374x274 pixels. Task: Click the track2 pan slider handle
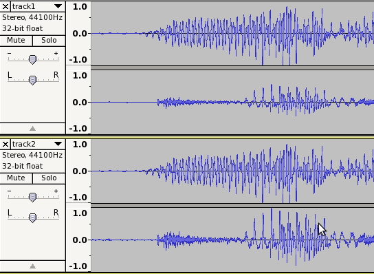pos(33,218)
